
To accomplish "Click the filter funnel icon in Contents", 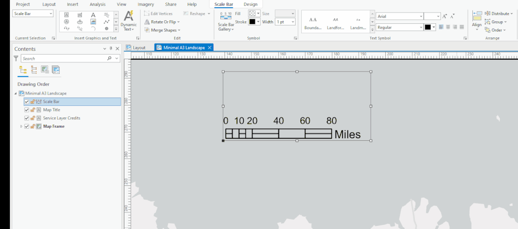I will coord(16,59).
